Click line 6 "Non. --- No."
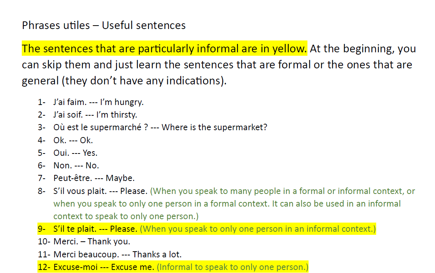The height and width of the screenshot is (273, 435). tap(76, 166)
